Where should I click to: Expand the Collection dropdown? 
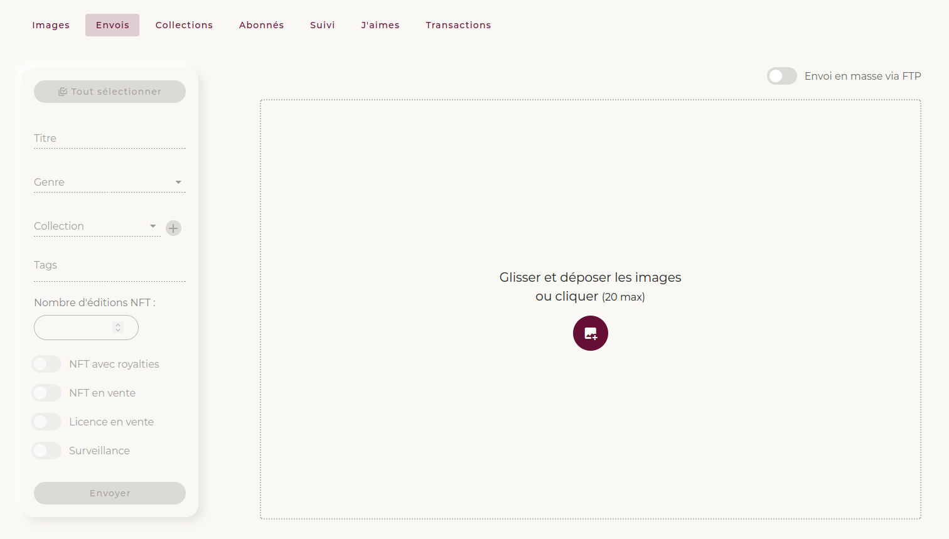(97, 226)
